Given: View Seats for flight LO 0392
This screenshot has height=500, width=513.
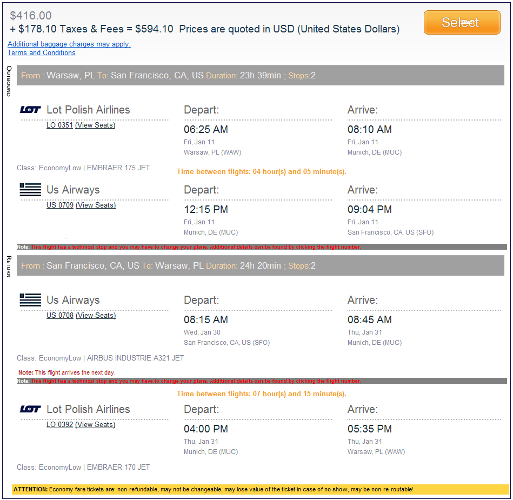Looking at the screenshot, I should point(95,425).
